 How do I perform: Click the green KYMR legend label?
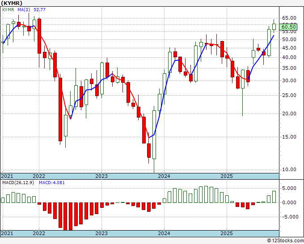coord(8,9)
